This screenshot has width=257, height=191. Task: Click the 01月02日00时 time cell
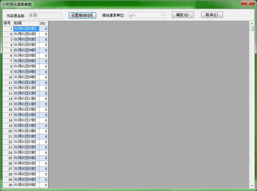pos(26,158)
